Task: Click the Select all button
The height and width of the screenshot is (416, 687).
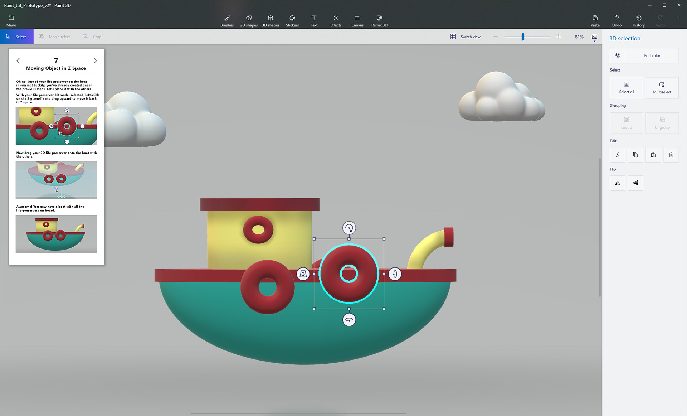Action: [626, 87]
